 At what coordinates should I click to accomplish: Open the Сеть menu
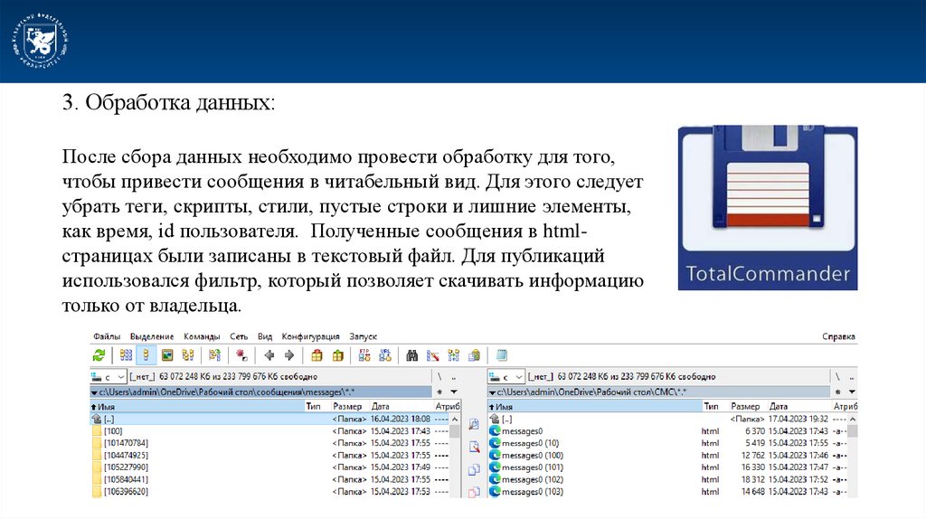pos(239,336)
